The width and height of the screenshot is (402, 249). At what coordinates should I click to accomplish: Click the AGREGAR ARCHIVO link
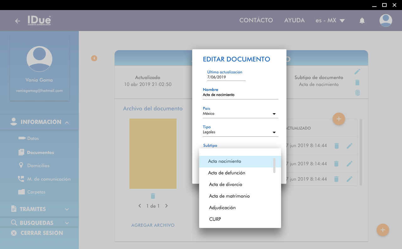(x=153, y=225)
